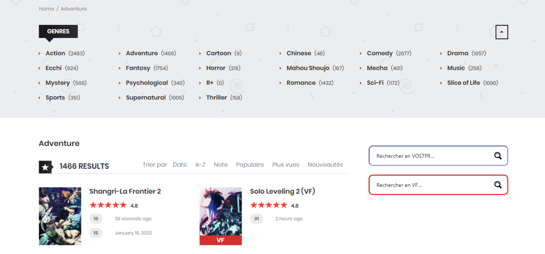The height and width of the screenshot is (254, 545).
Task: Sort by Nouveautés
Action: 326,165
